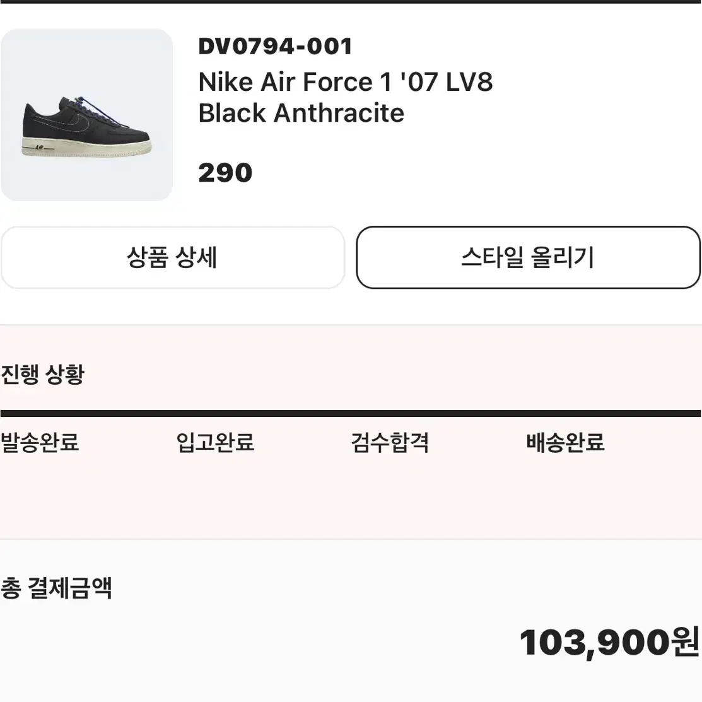702x702 pixels.
Task: Open the Nike Air Force 1 shoe thumbnail
Action: [x=86, y=115]
